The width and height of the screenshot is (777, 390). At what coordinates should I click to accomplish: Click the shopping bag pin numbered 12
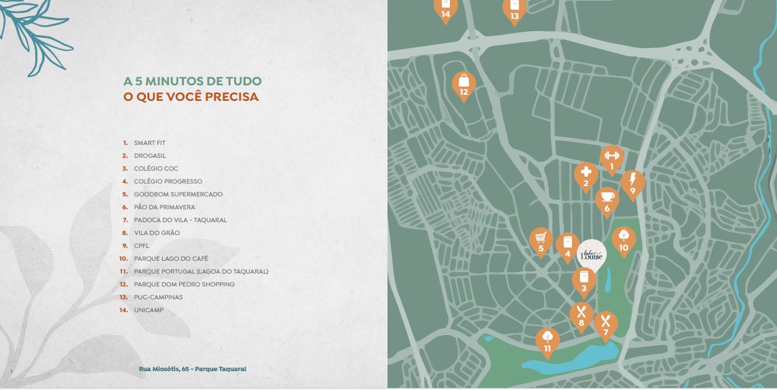coord(463,85)
